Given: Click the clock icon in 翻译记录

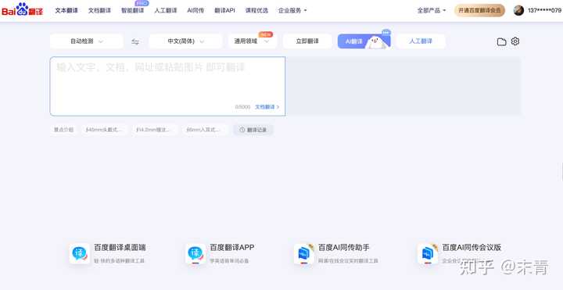Looking at the screenshot, I should point(242,130).
